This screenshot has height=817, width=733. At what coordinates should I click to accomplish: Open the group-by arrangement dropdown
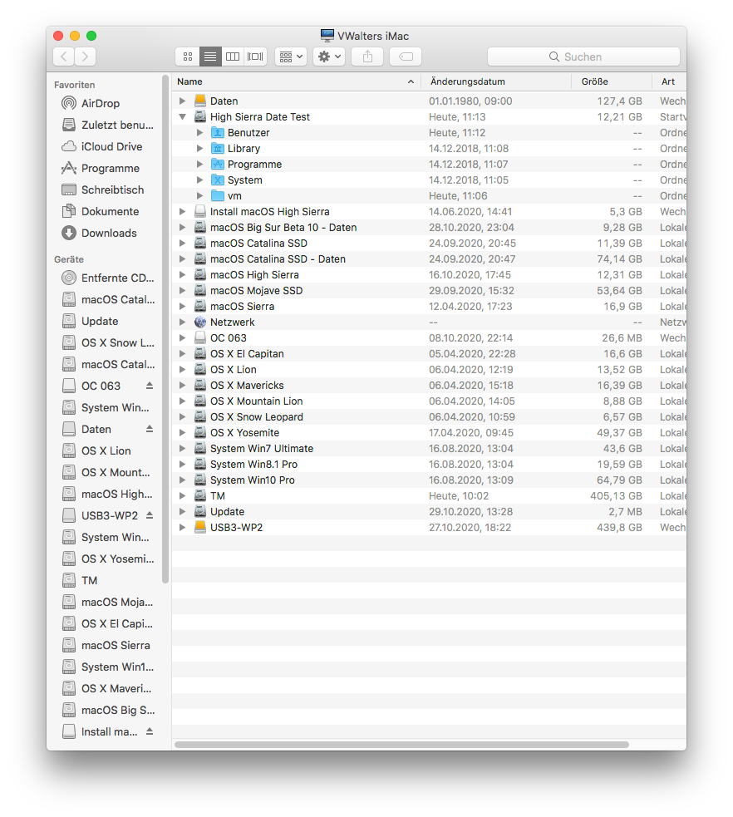point(291,57)
